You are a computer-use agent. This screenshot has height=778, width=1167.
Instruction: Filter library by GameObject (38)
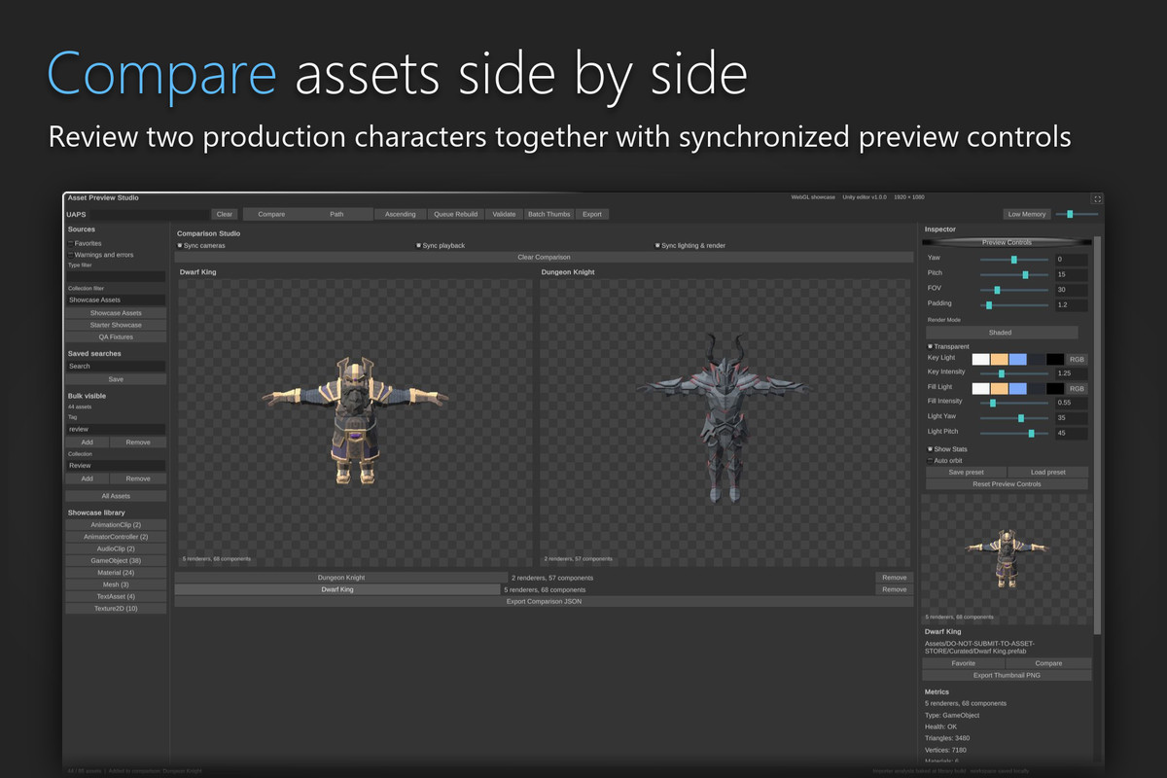coord(116,561)
